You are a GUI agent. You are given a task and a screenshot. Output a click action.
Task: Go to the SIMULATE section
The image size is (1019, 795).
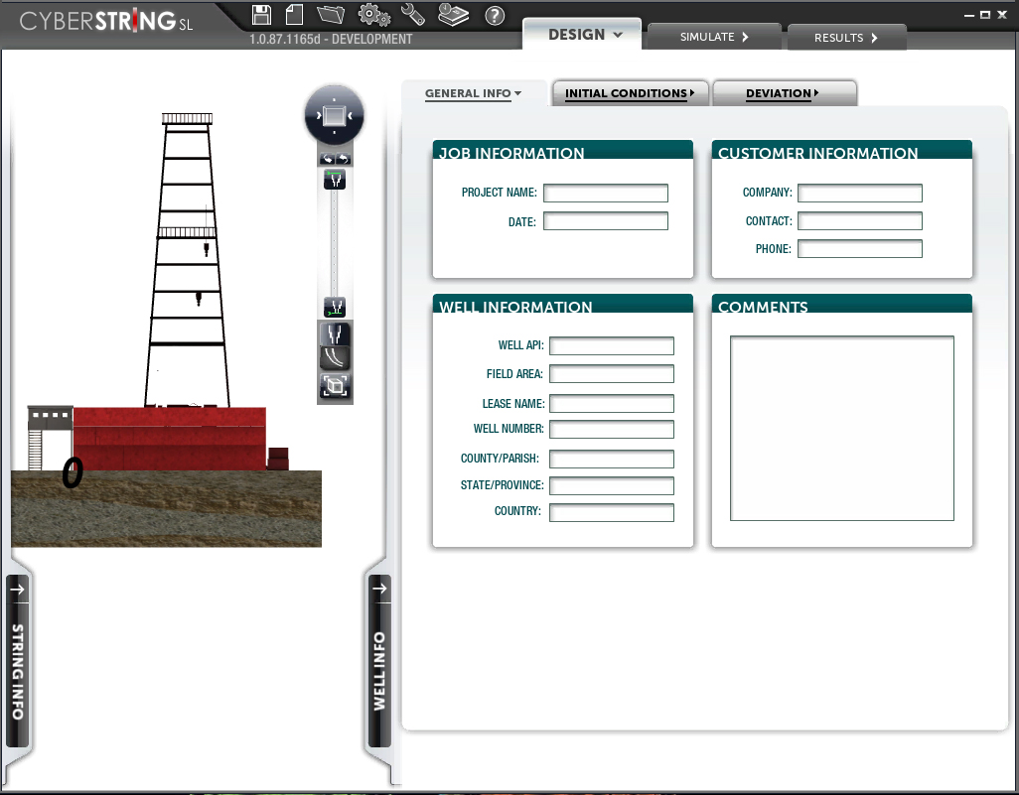point(714,37)
